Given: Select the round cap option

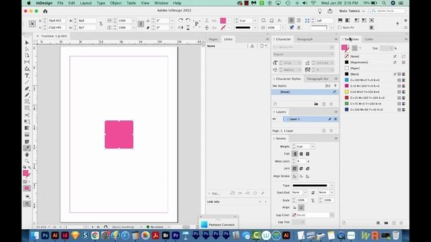Looking at the screenshot, I should pyautogui.click(x=301, y=154).
